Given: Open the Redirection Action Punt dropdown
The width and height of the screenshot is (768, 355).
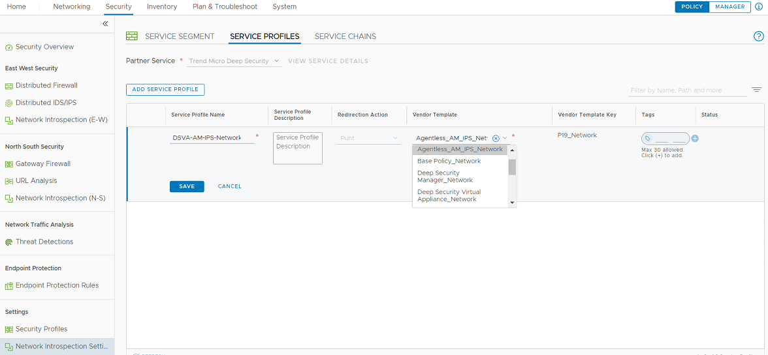Looking at the screenshot, I should click(370, 138).
